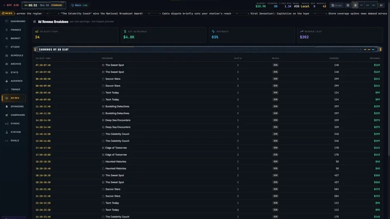Click the program icon beside Edge of Tomorrow at 17:40-17:50

tap(103, 148)
